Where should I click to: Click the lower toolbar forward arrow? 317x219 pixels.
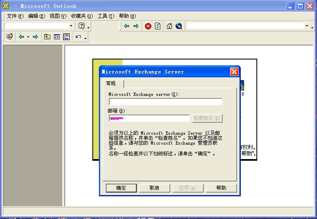point(35,37)
